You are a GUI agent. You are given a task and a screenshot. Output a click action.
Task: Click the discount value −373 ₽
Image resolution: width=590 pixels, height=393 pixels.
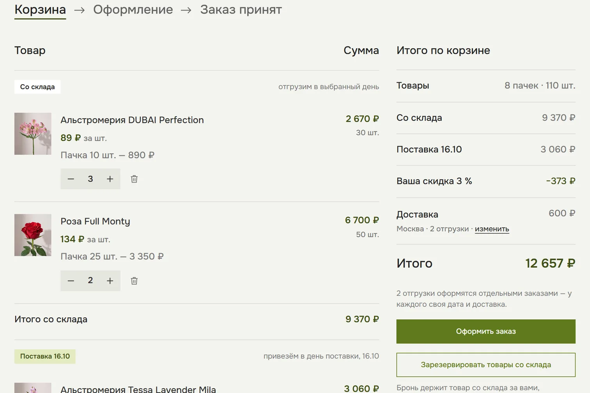point(561,181)
